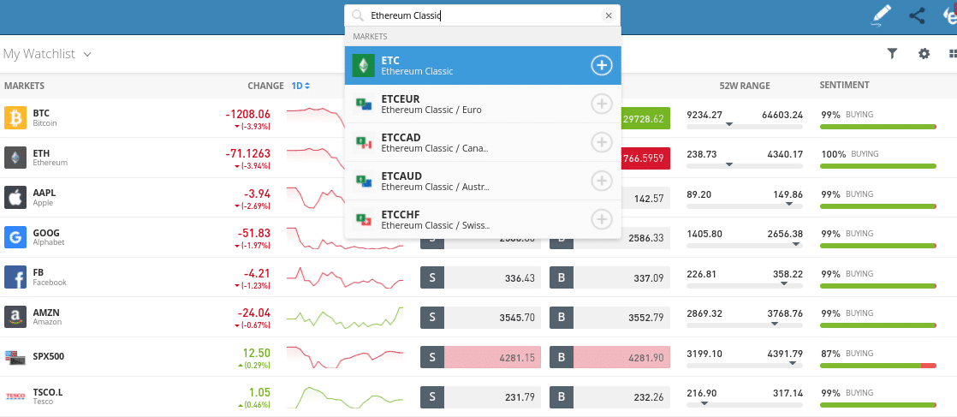Select ETC Ethereum Classic search result
The width and height of the screenshot is (957, 417).
click(483, 65)
